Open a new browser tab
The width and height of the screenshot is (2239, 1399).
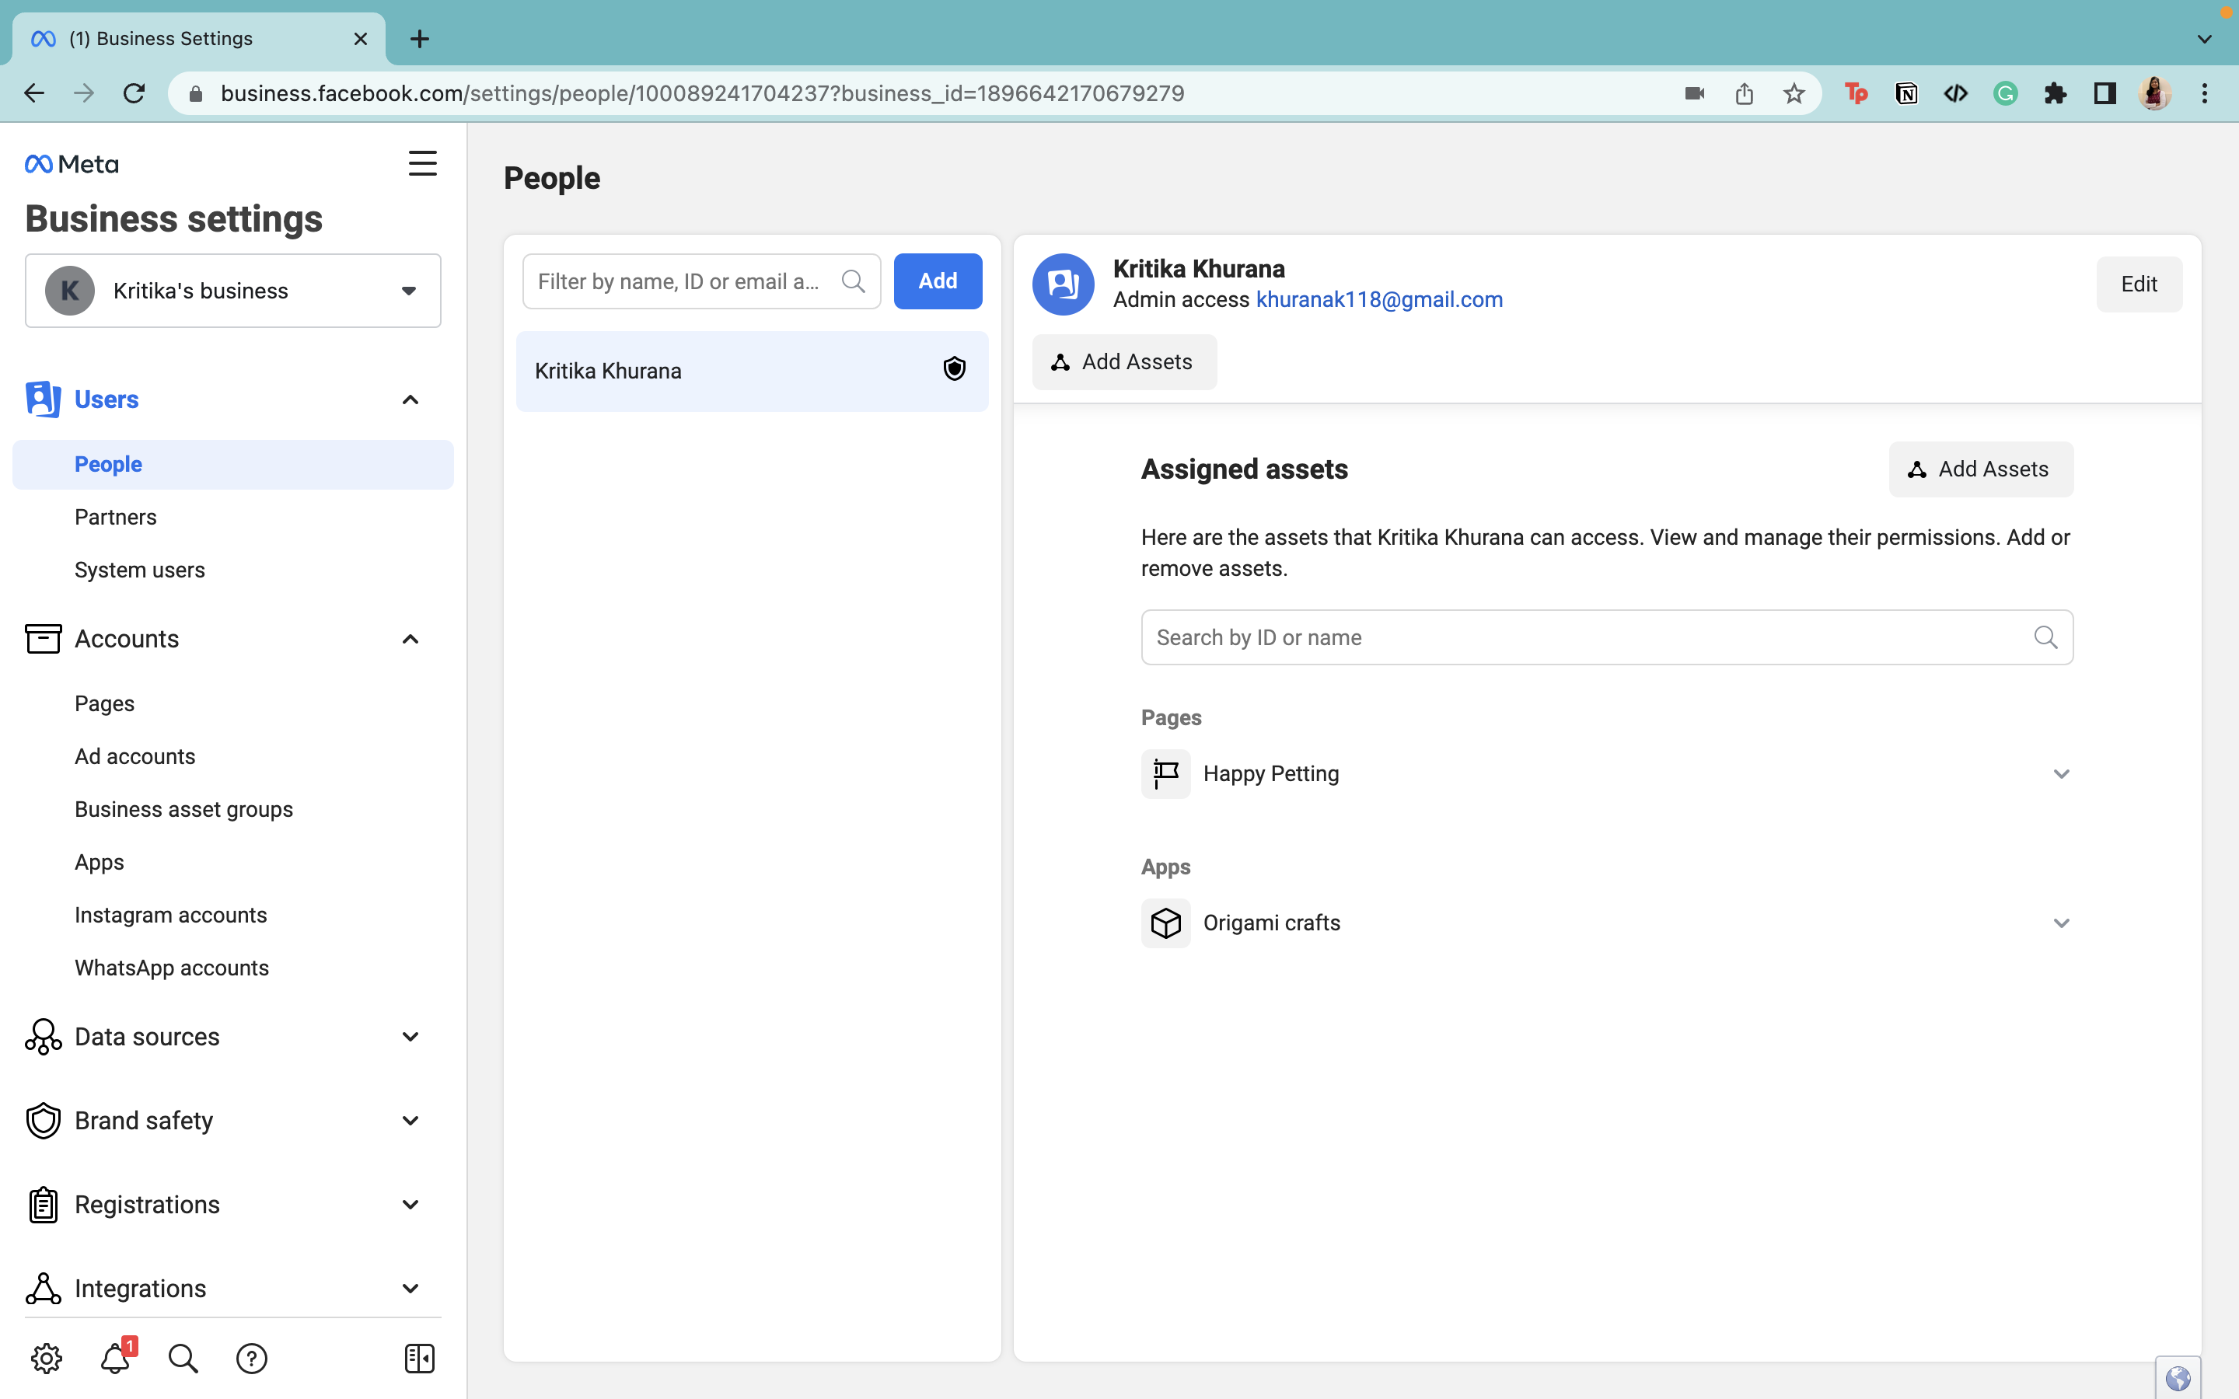click(419, 39)
